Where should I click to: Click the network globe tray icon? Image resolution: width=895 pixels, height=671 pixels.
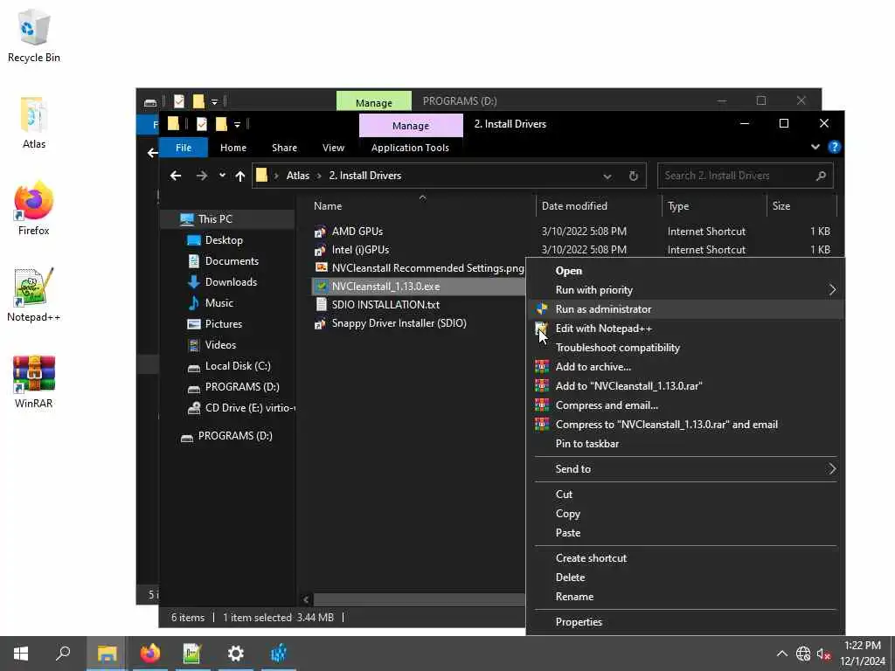803,654
